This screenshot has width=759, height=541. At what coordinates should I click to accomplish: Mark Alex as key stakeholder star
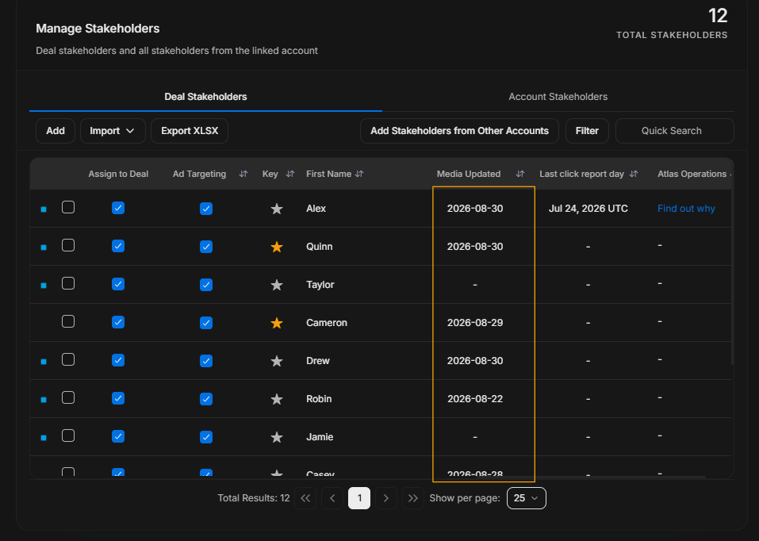pos(276,209)
